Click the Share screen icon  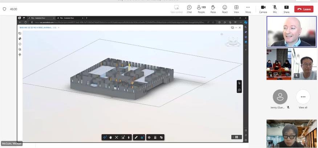click(286, 9)
